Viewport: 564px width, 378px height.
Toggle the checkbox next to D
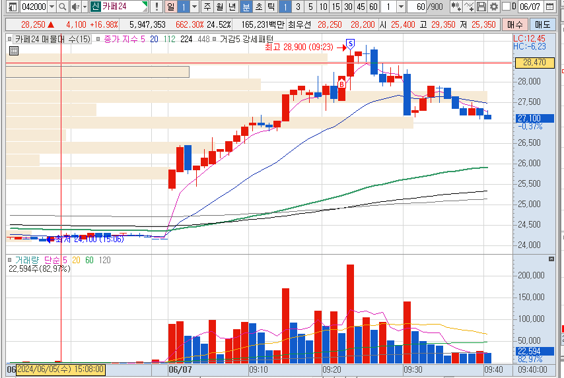point(506,7)
